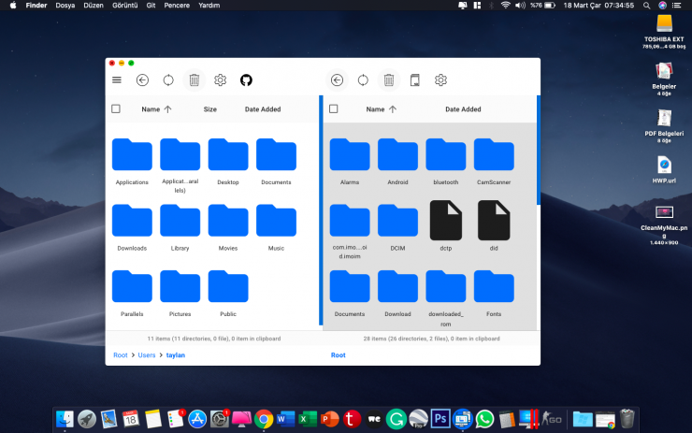This screenshot has height=433, width=692.
Task: Sort left pane by Date Added
Action: point(263,109)
